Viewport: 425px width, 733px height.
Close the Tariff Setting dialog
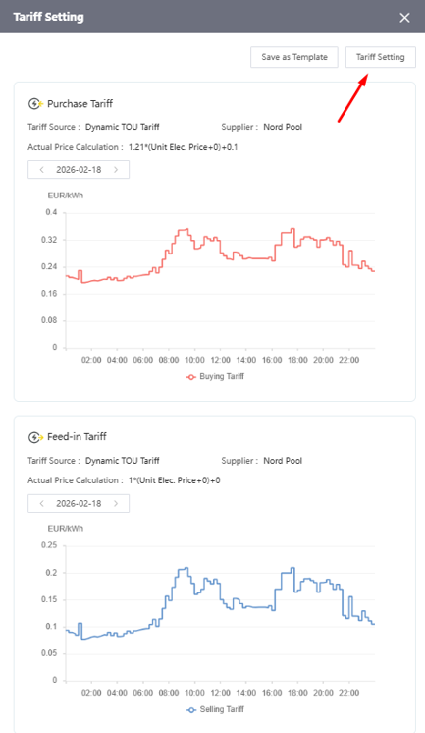click(404, 18)
